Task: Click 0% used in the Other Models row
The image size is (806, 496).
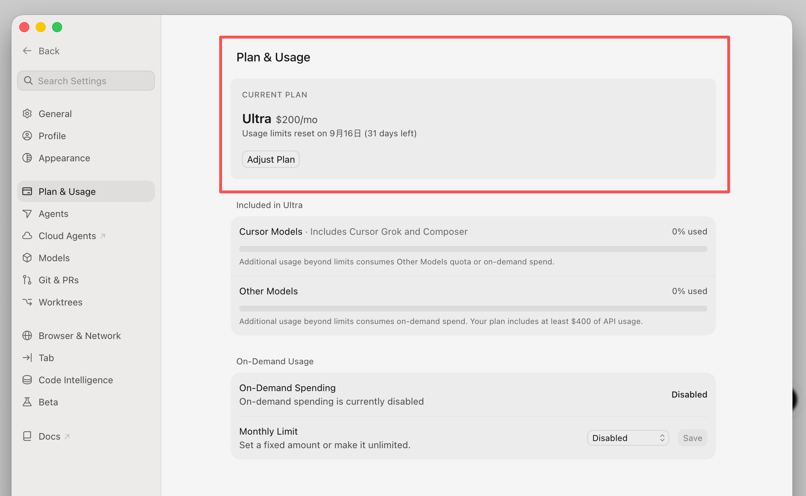Action: (x=690, y=291)
